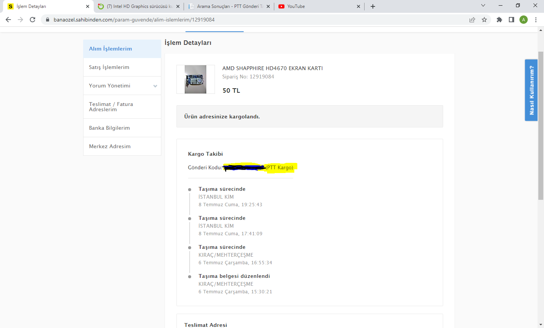Click the Gönderi Kodu label
Screen dimensions: 544x328
pyautogui.click(x=205, y=167)
